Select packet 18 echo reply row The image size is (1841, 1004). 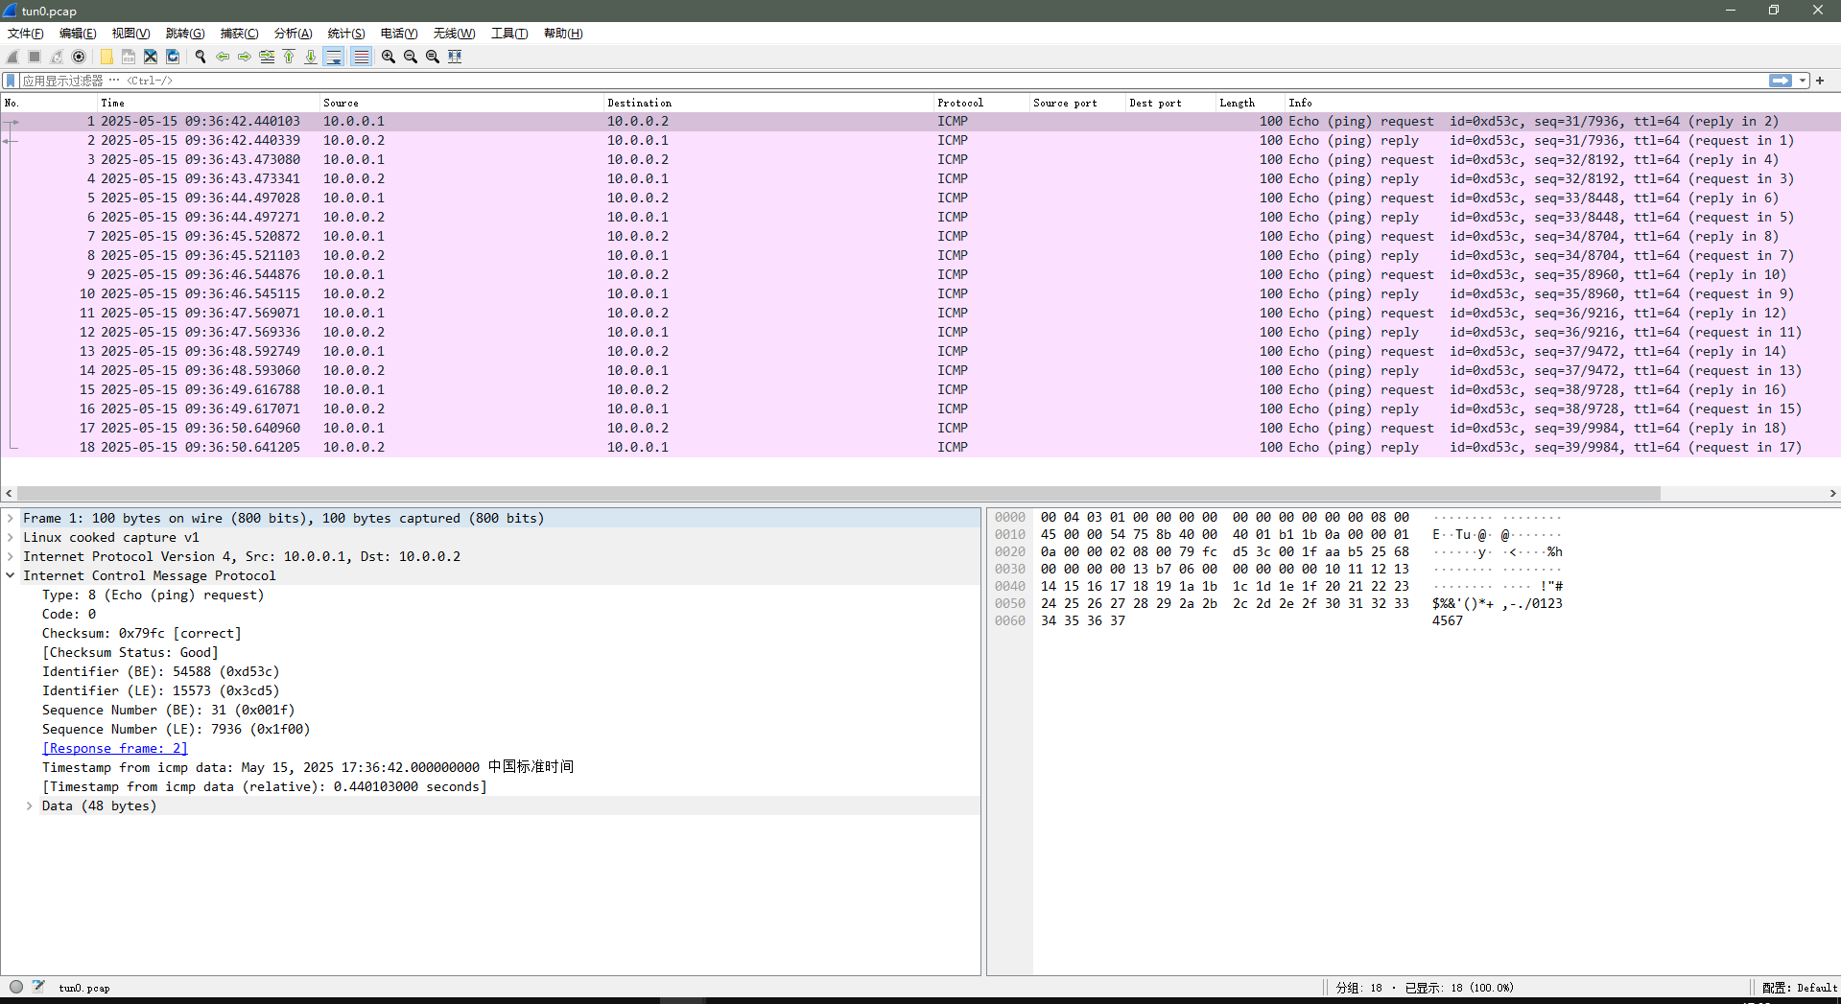tap(921, 447)
